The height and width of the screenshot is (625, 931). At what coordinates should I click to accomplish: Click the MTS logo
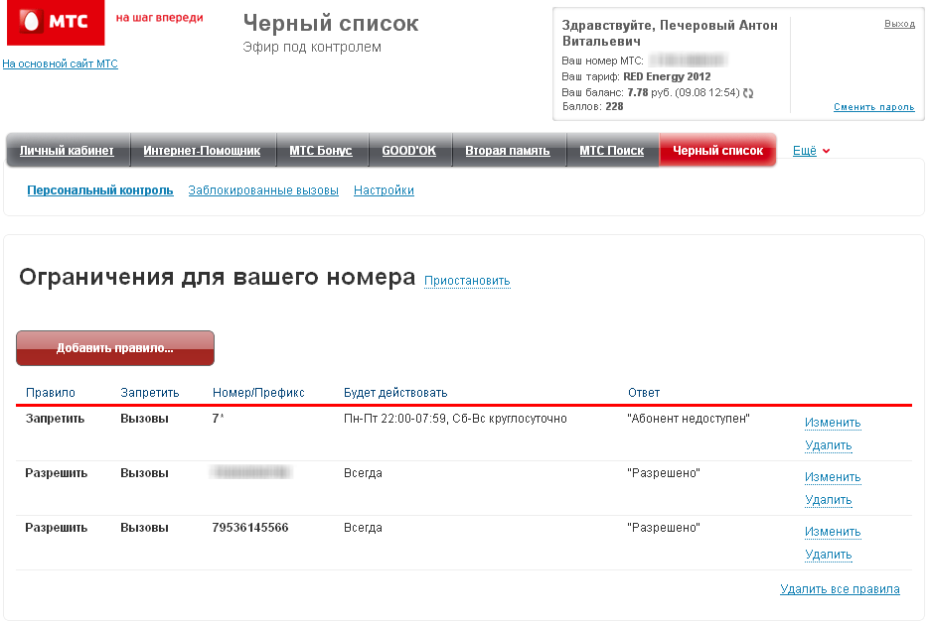[56, 22]
